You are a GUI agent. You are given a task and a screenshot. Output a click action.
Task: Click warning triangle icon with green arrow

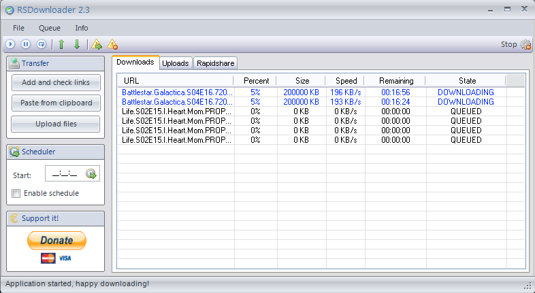[x=97, y=44]
